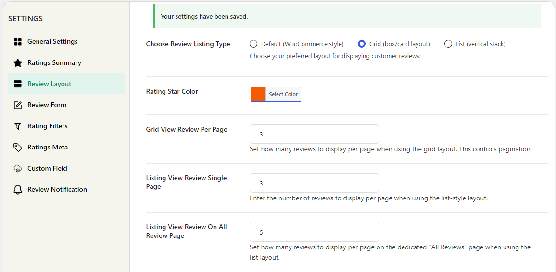
Task: Click the 'Listing View Review Single Page' label
Action: coord(186,183)
